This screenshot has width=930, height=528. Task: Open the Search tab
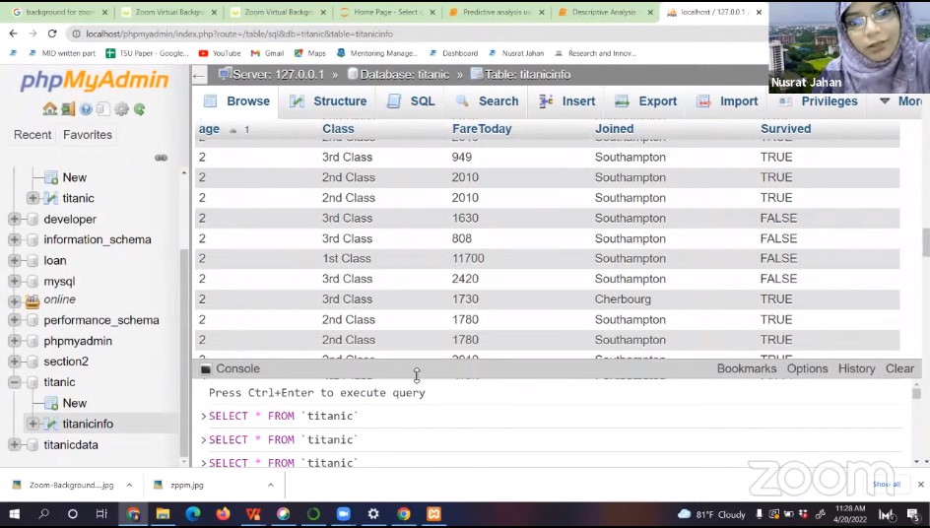(487, 101)
